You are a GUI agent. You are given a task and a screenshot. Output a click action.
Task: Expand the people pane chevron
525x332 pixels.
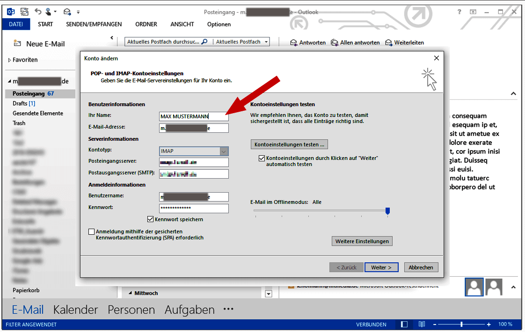513,287
